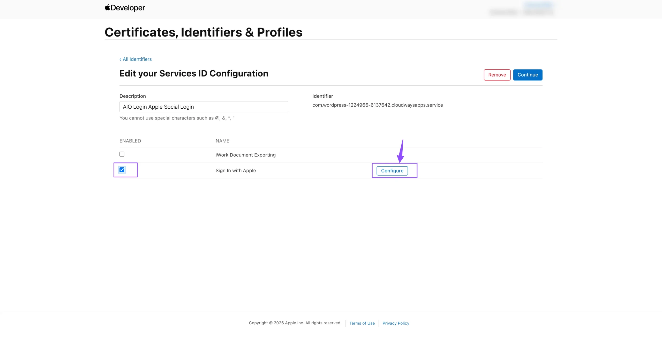The height and width of the screenshot is (338, 662).
Task: Enable iWork Document Exporting checkbox
Action: pos(122,154)
